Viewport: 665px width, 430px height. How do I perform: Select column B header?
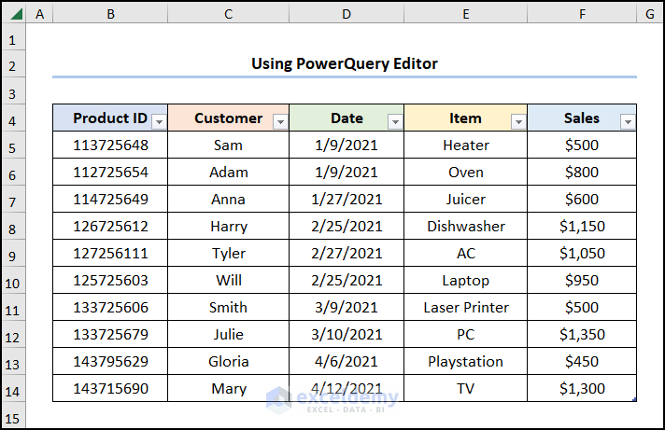[110, 14]
